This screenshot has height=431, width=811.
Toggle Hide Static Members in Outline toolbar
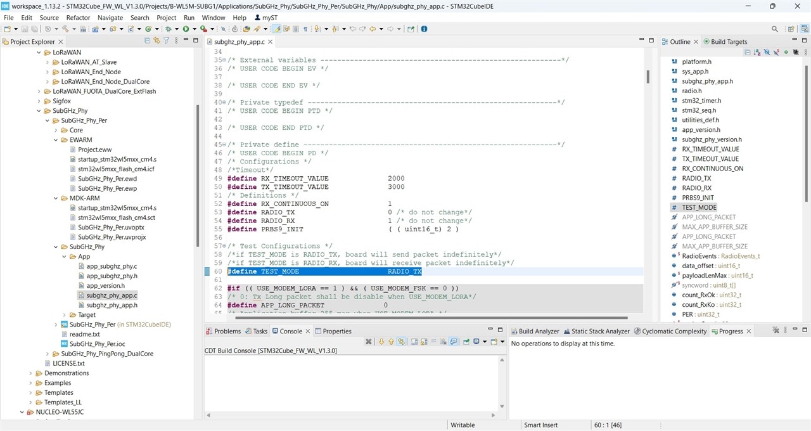[x=776, y=53]
